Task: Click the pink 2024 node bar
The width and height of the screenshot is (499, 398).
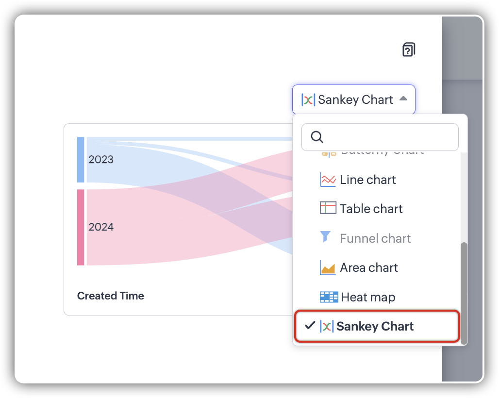Action: coord(81,227)
